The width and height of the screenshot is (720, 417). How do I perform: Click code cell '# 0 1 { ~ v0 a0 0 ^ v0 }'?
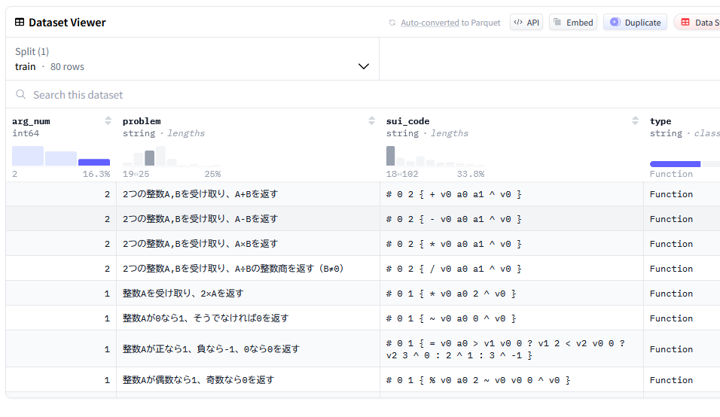[512, 318]
